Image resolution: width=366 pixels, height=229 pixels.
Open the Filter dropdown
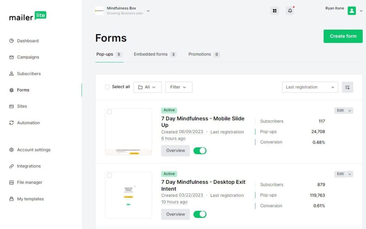click(179, 87)
